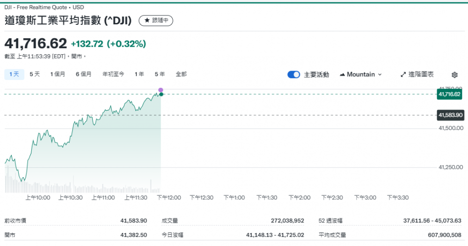Click the 跟隨中 following button
Screen dimensions: 468x246
(156, 21)
